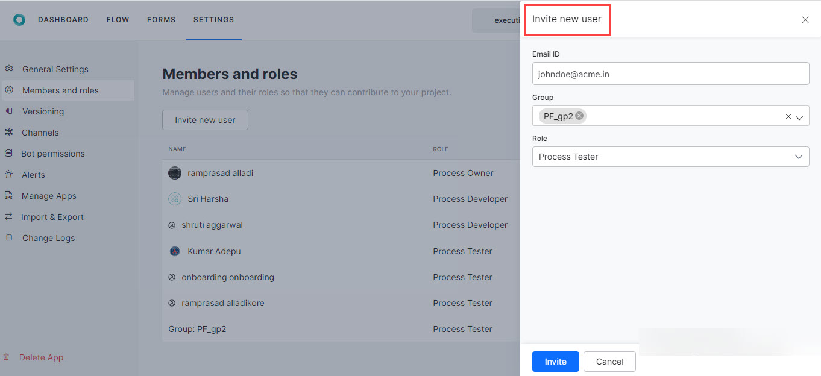Image resolution: width=821 pixels, height=376 pixels.
Task: Click the Channels puzzle icon
Action: click(x=9, y=133)
